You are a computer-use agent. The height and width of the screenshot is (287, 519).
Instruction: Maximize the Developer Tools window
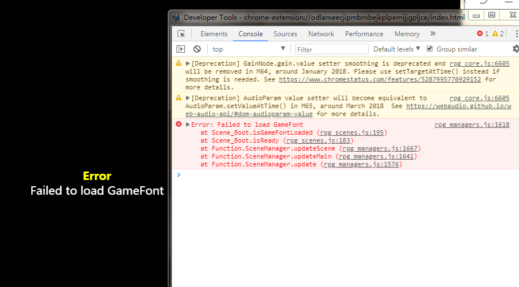(492, 15)
